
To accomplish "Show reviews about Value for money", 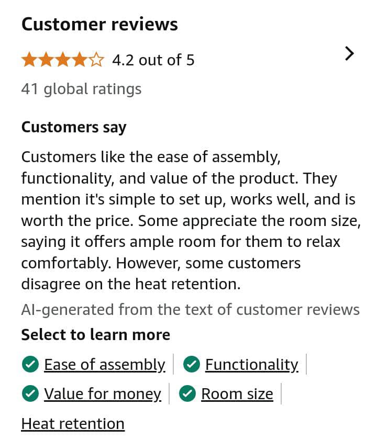I will point(102,394).
